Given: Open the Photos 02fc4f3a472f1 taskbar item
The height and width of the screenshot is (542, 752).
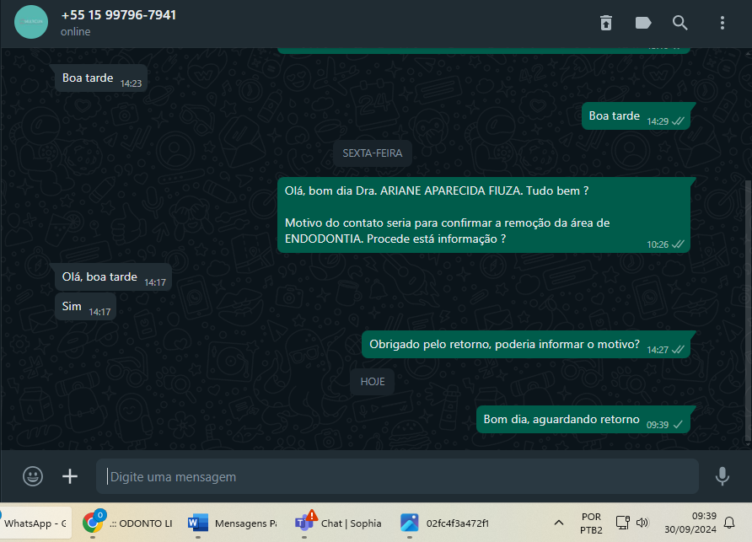Looking at the screenshot, I should 444,523.
